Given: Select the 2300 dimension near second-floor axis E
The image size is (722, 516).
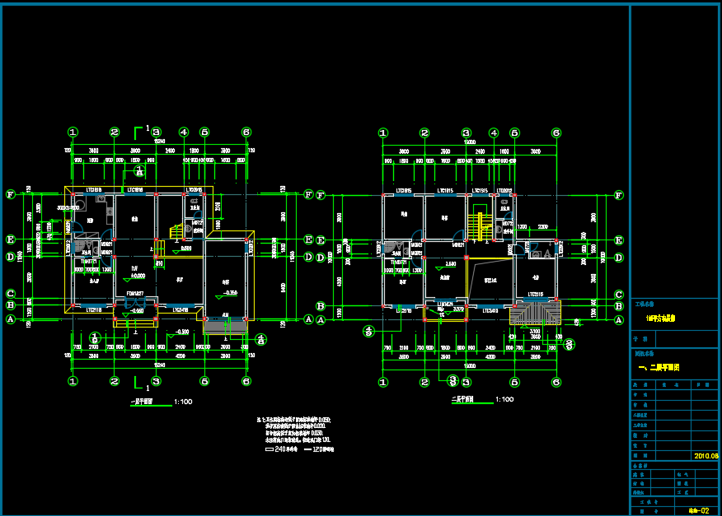Looking at the screenshot, I should coord(542,227).
